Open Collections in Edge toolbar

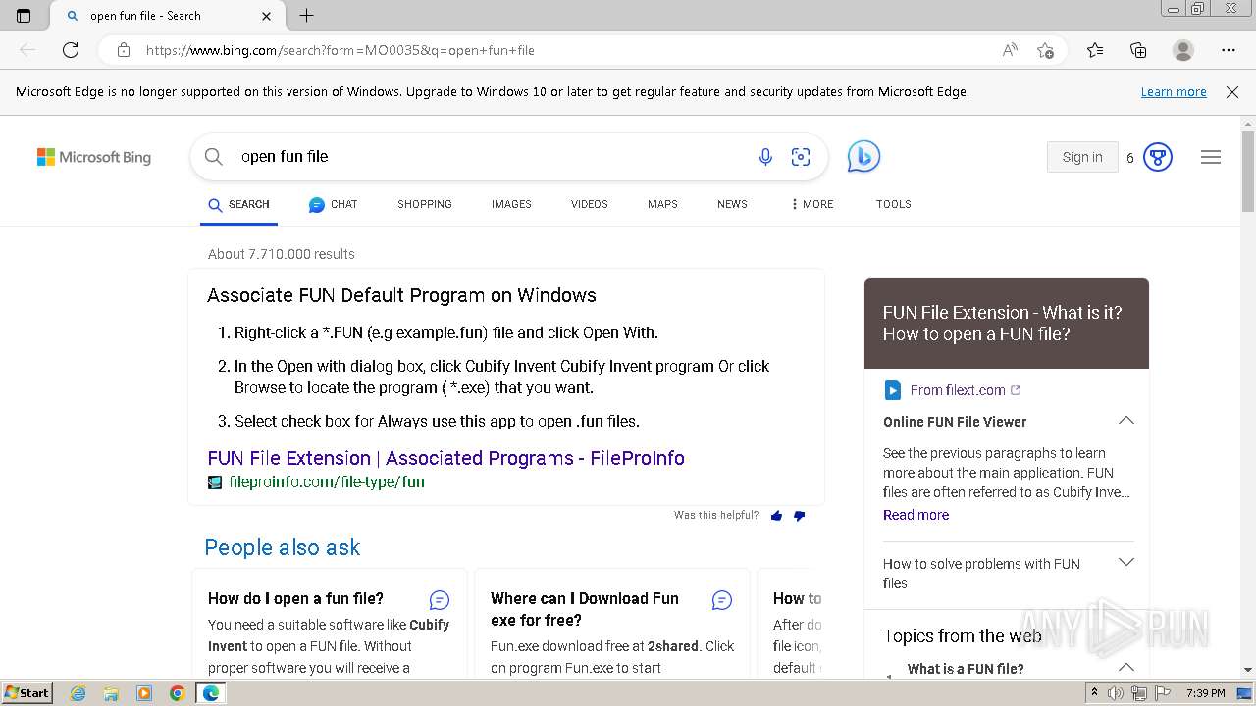click(1138, 50)
